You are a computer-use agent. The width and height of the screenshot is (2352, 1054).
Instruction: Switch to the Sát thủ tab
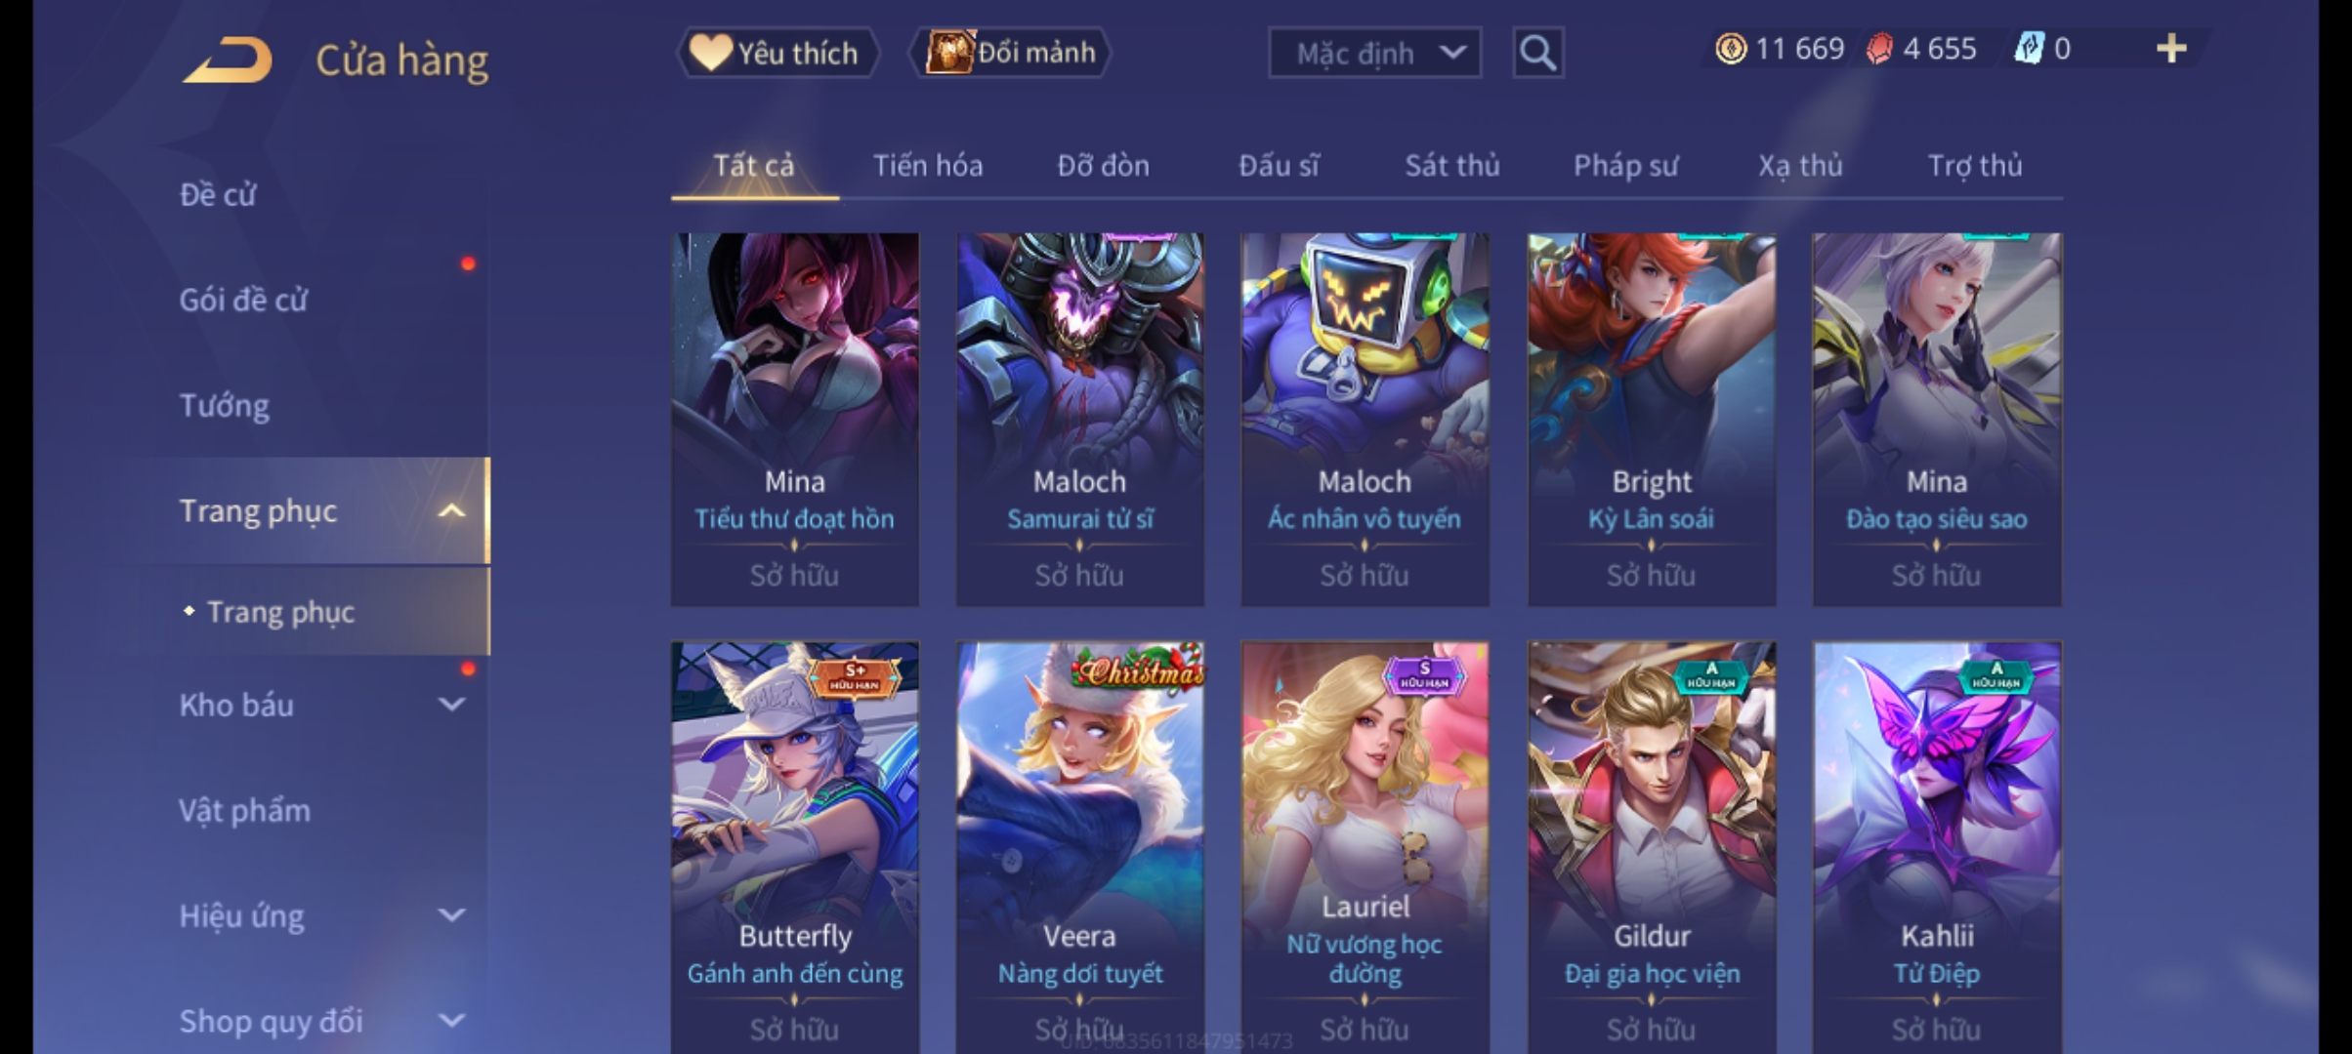pyautogui.click(x=1451, y=166)
